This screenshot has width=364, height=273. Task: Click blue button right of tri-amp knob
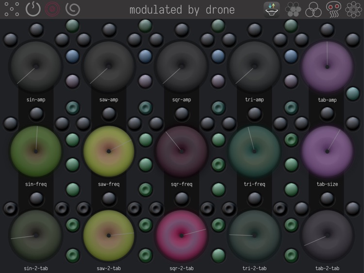(291, 56)
